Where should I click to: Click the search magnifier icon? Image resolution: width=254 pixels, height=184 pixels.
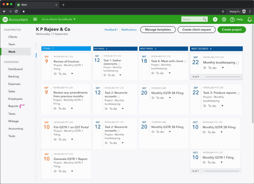pyautogui.click(x=204, y=19)
